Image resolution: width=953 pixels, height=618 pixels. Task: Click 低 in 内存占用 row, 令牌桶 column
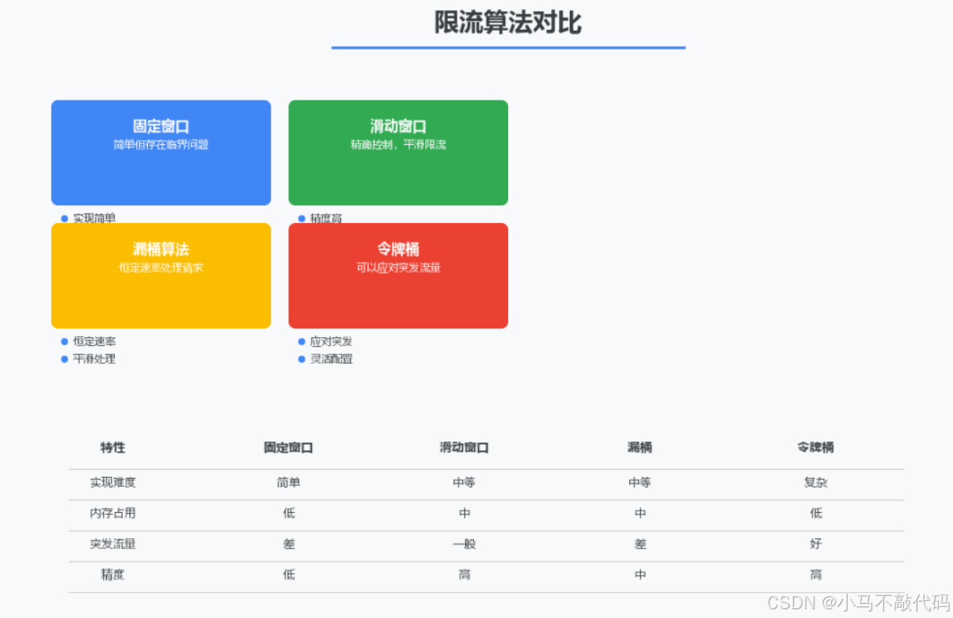tap(815, 513)
